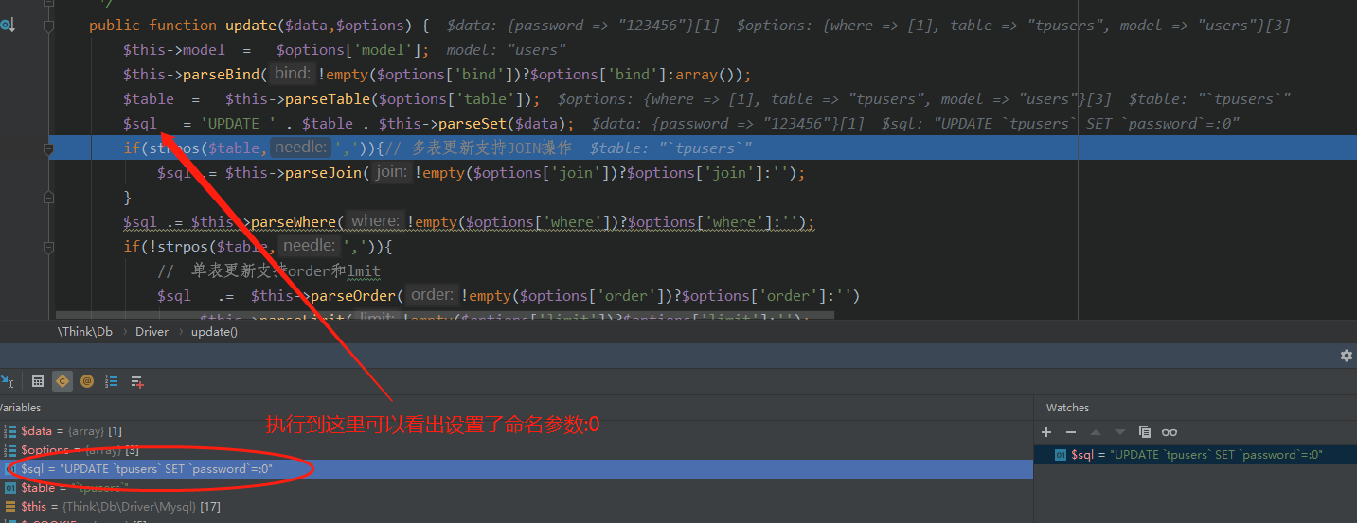1357x523 pixels.
Task: Remove selected watch with the minus icon
Action: [x=1071, y=431]
